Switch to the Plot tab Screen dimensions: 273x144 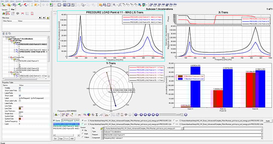[12, 9]
